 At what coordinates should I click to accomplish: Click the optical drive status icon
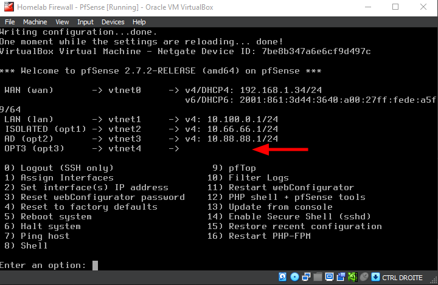pos(294,277)
